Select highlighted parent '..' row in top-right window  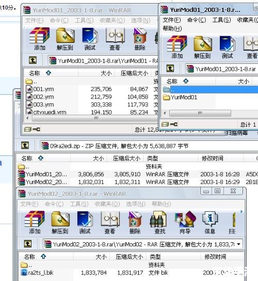210,89
